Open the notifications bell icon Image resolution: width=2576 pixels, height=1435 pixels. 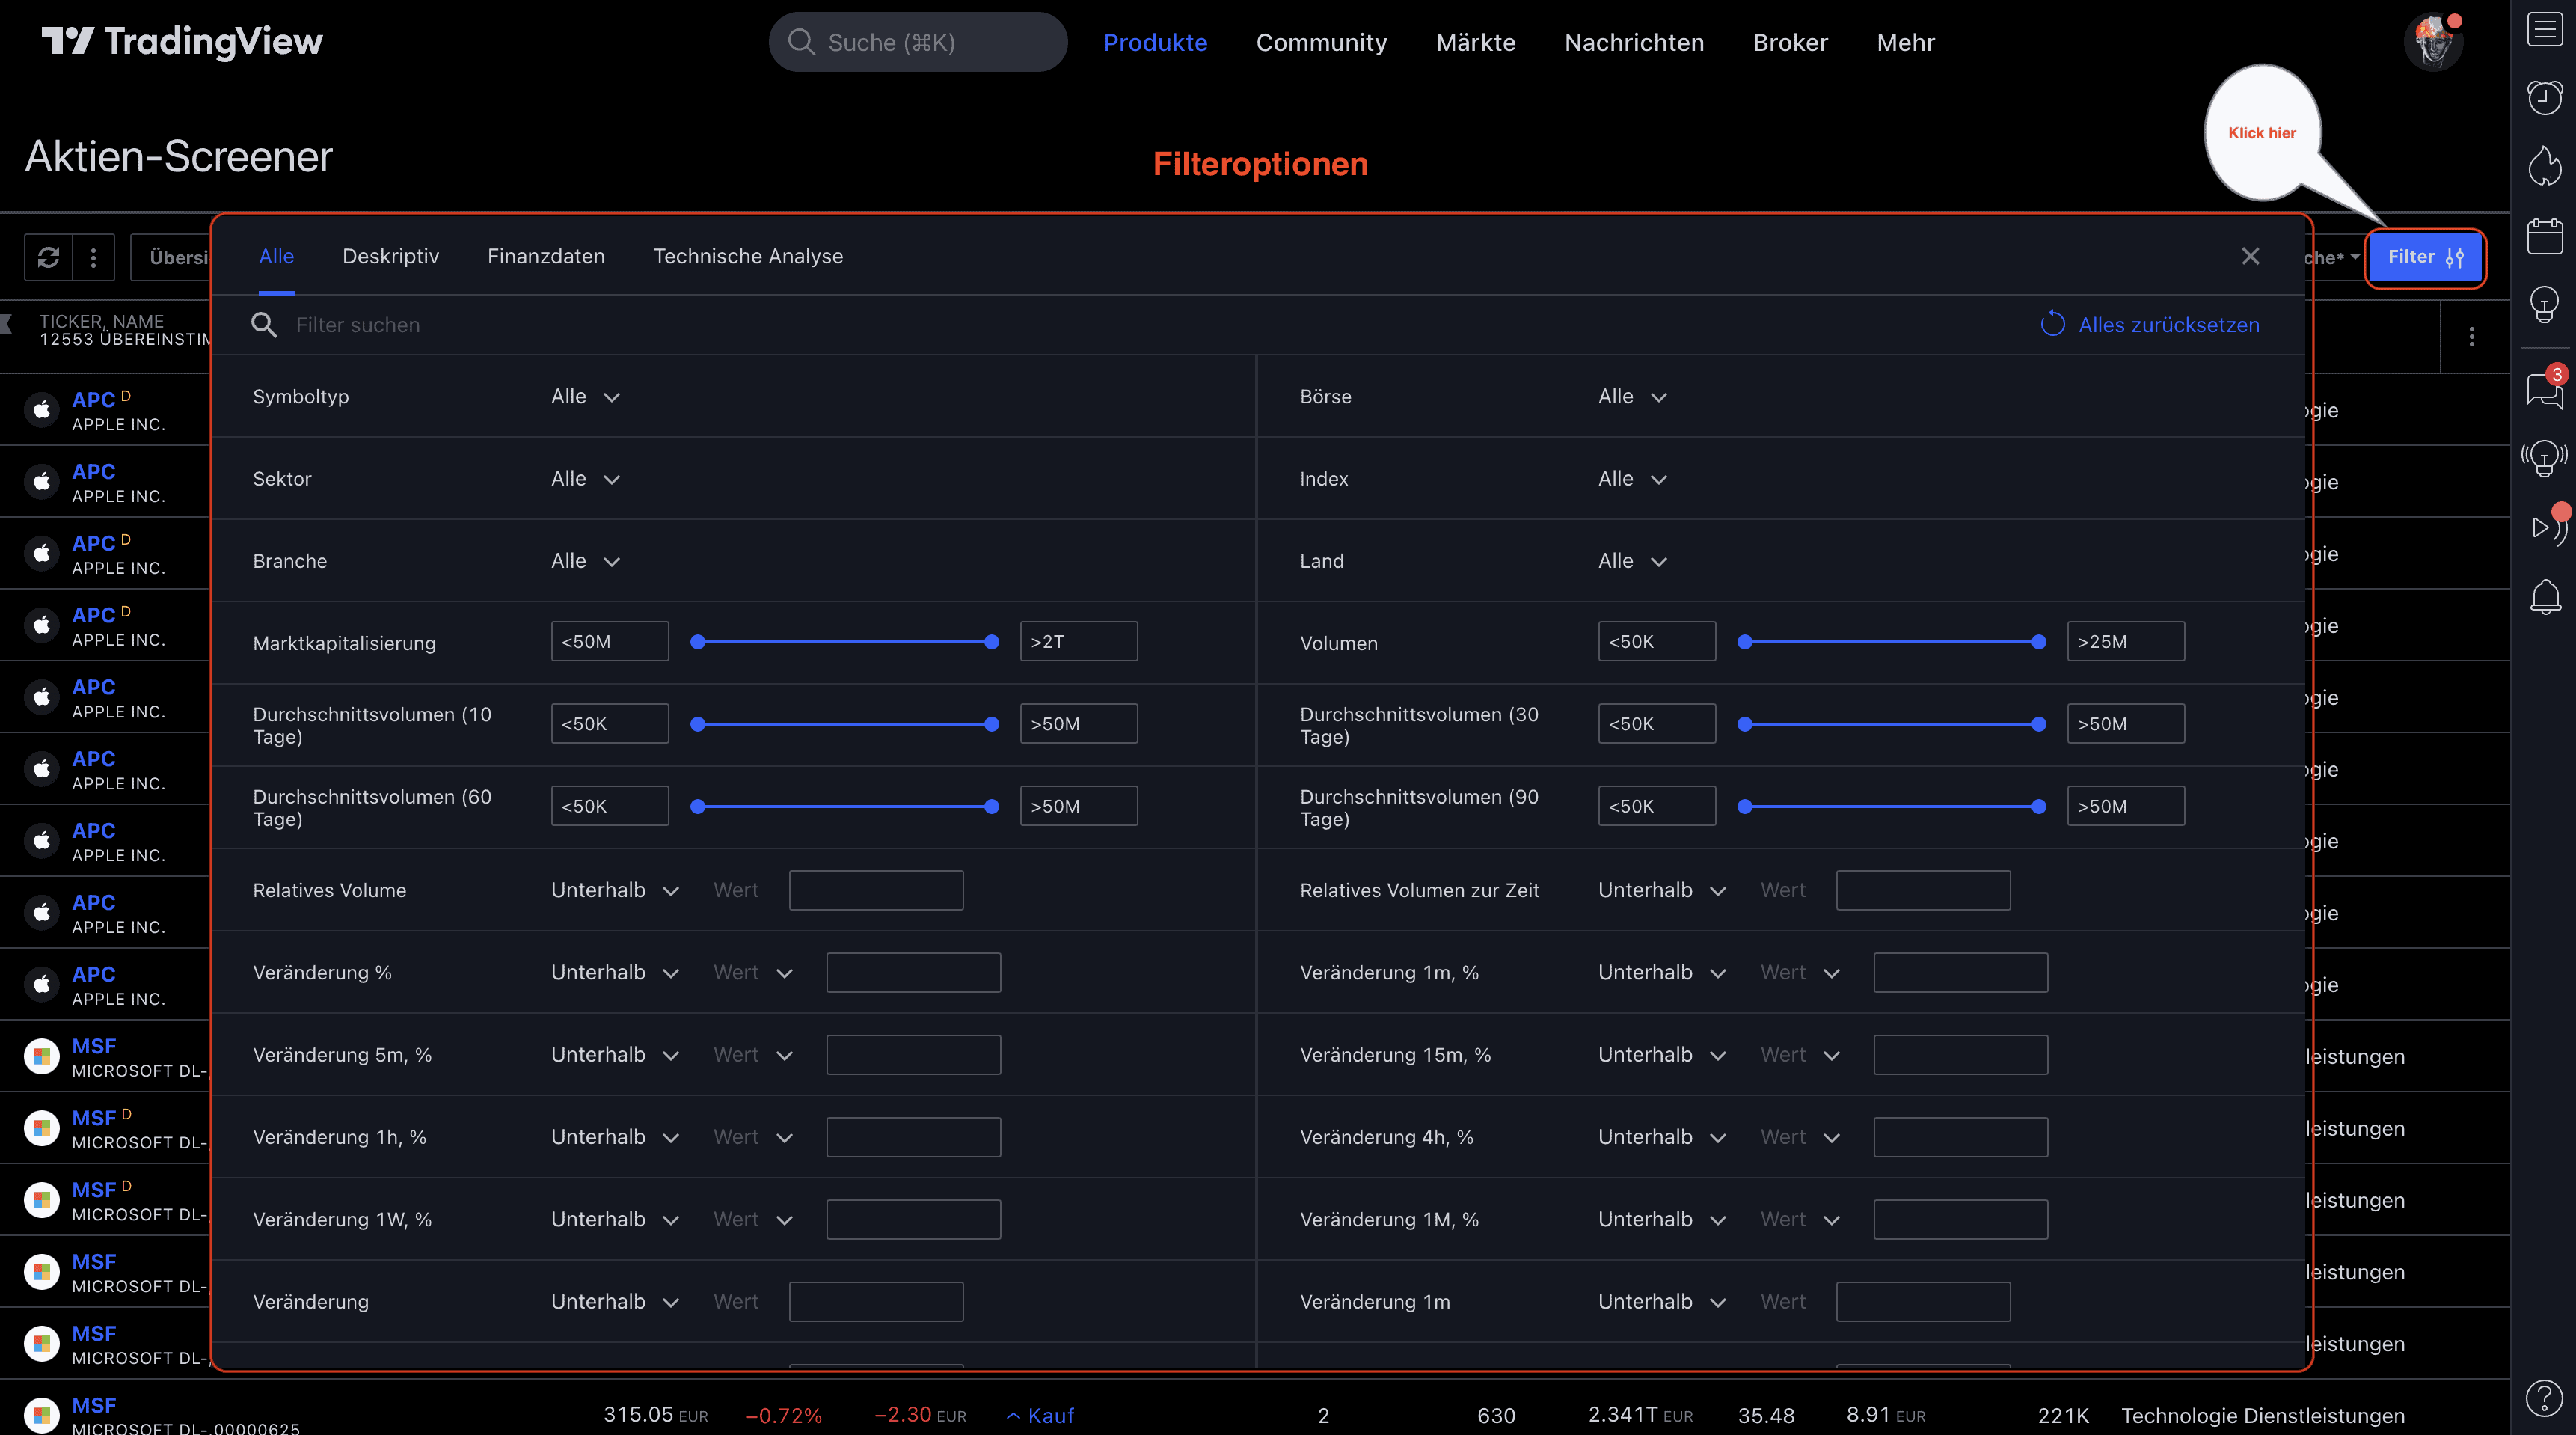(x=2545, y=597)
